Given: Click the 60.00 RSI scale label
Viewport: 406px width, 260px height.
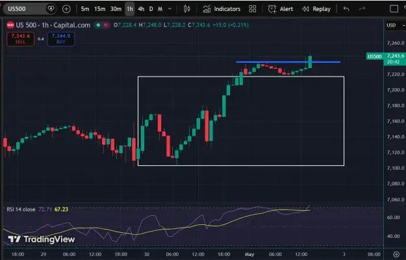Looking at the screenshot, I should [393, 217].
